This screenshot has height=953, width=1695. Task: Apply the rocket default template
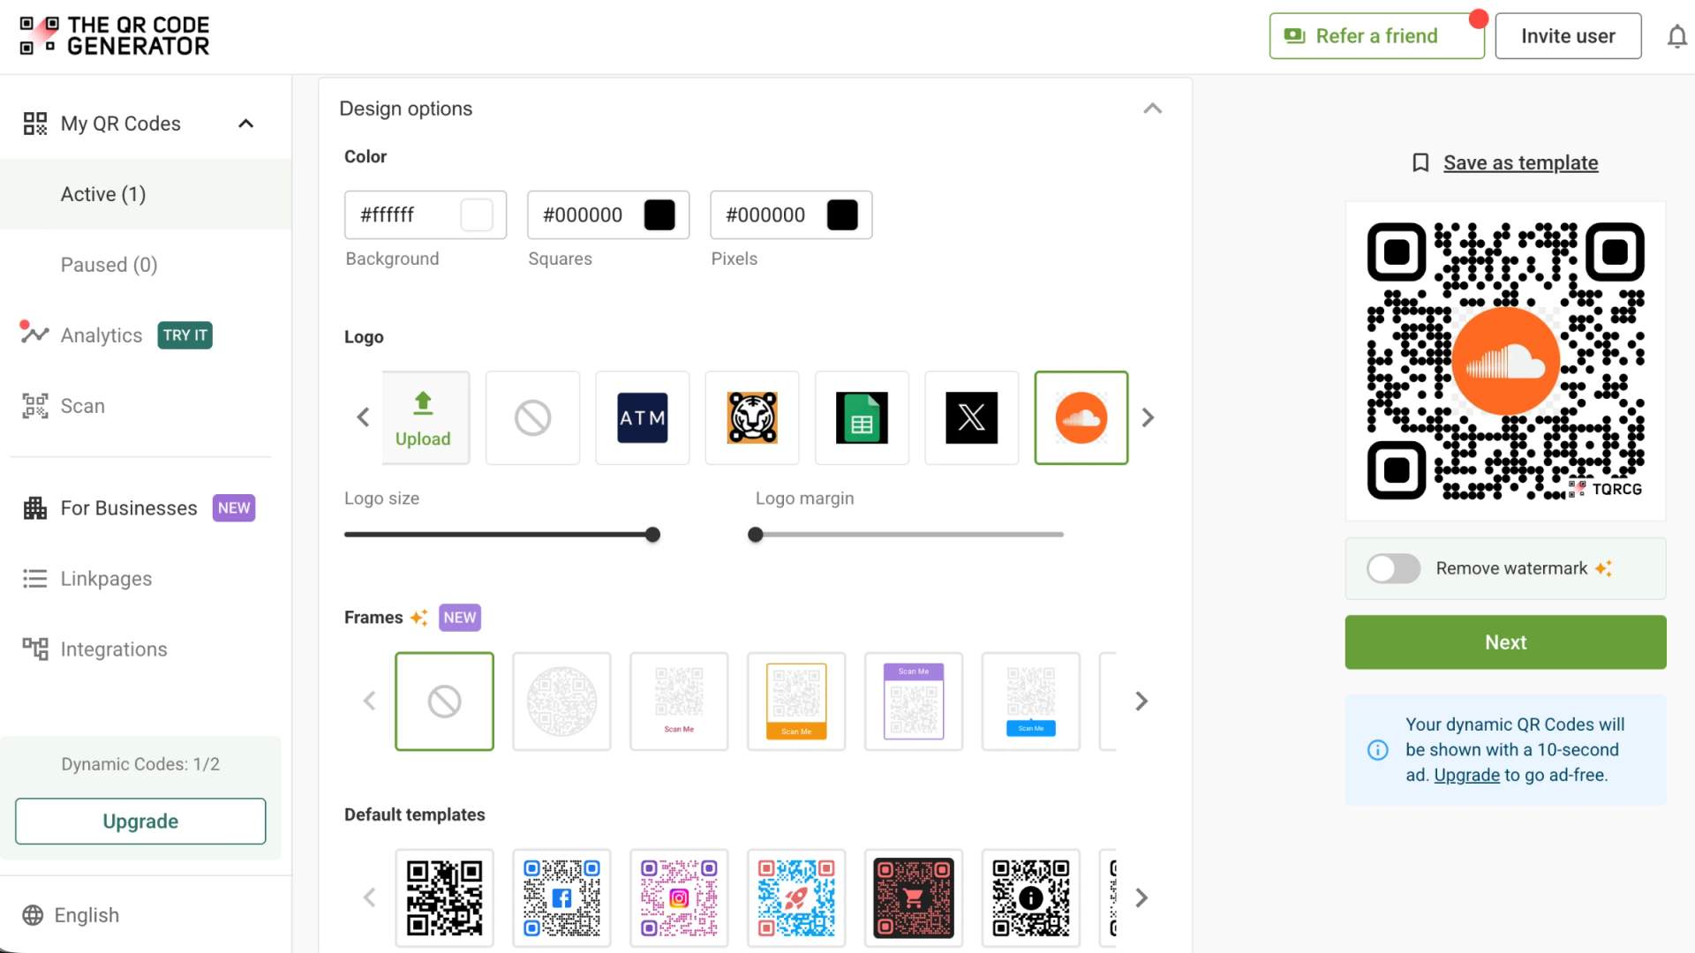point(796,898)
